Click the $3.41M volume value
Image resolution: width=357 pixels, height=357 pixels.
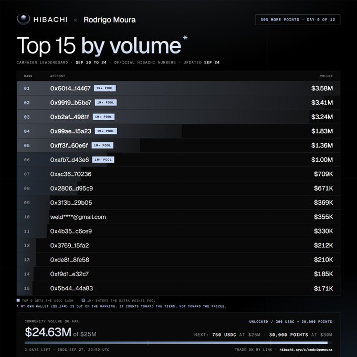[x=322, y=103]
